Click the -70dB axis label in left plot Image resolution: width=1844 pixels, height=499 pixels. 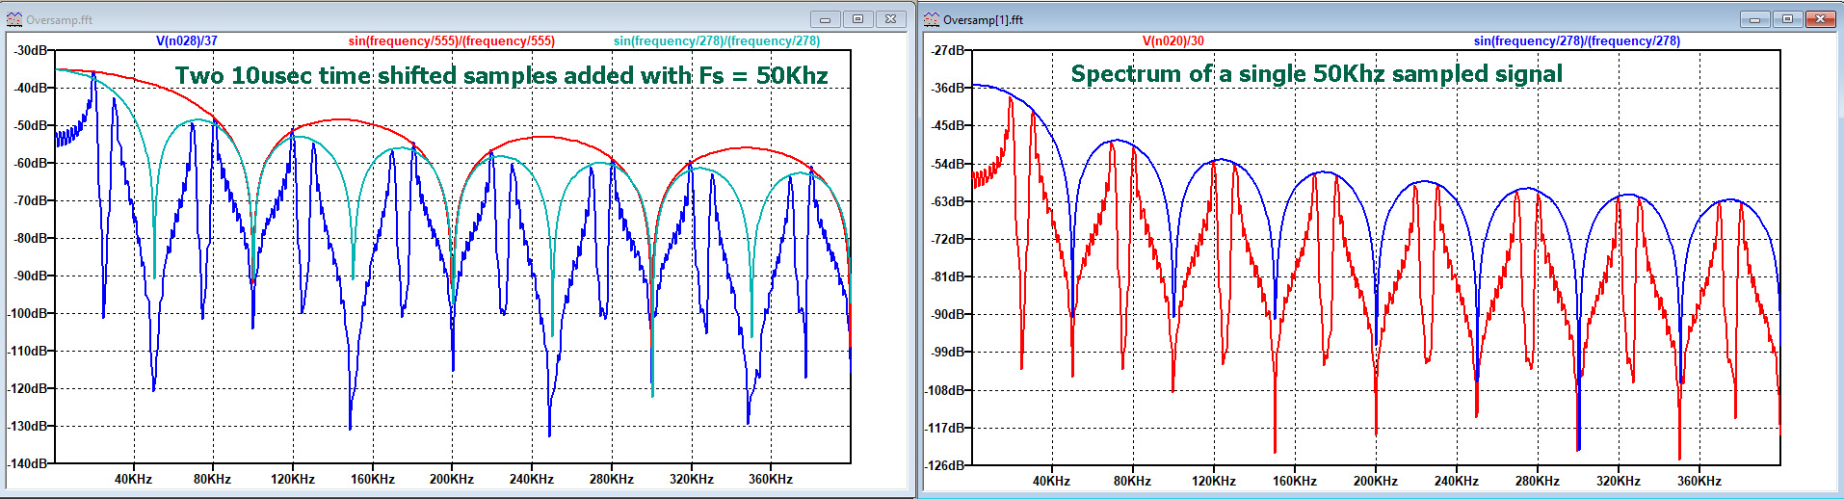tap(30, 200)
